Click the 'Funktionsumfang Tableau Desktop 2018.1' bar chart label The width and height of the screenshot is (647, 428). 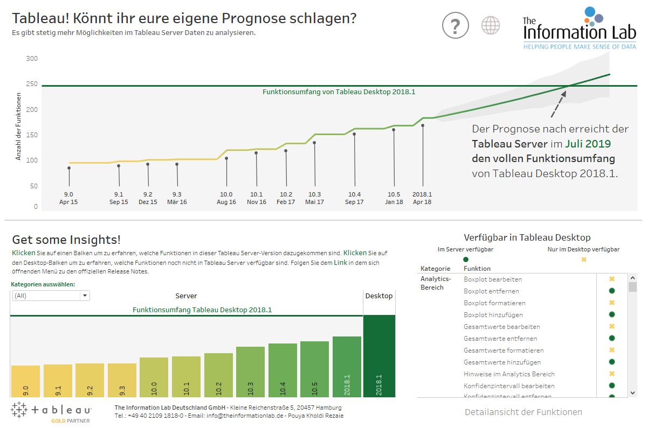(202, 310)
